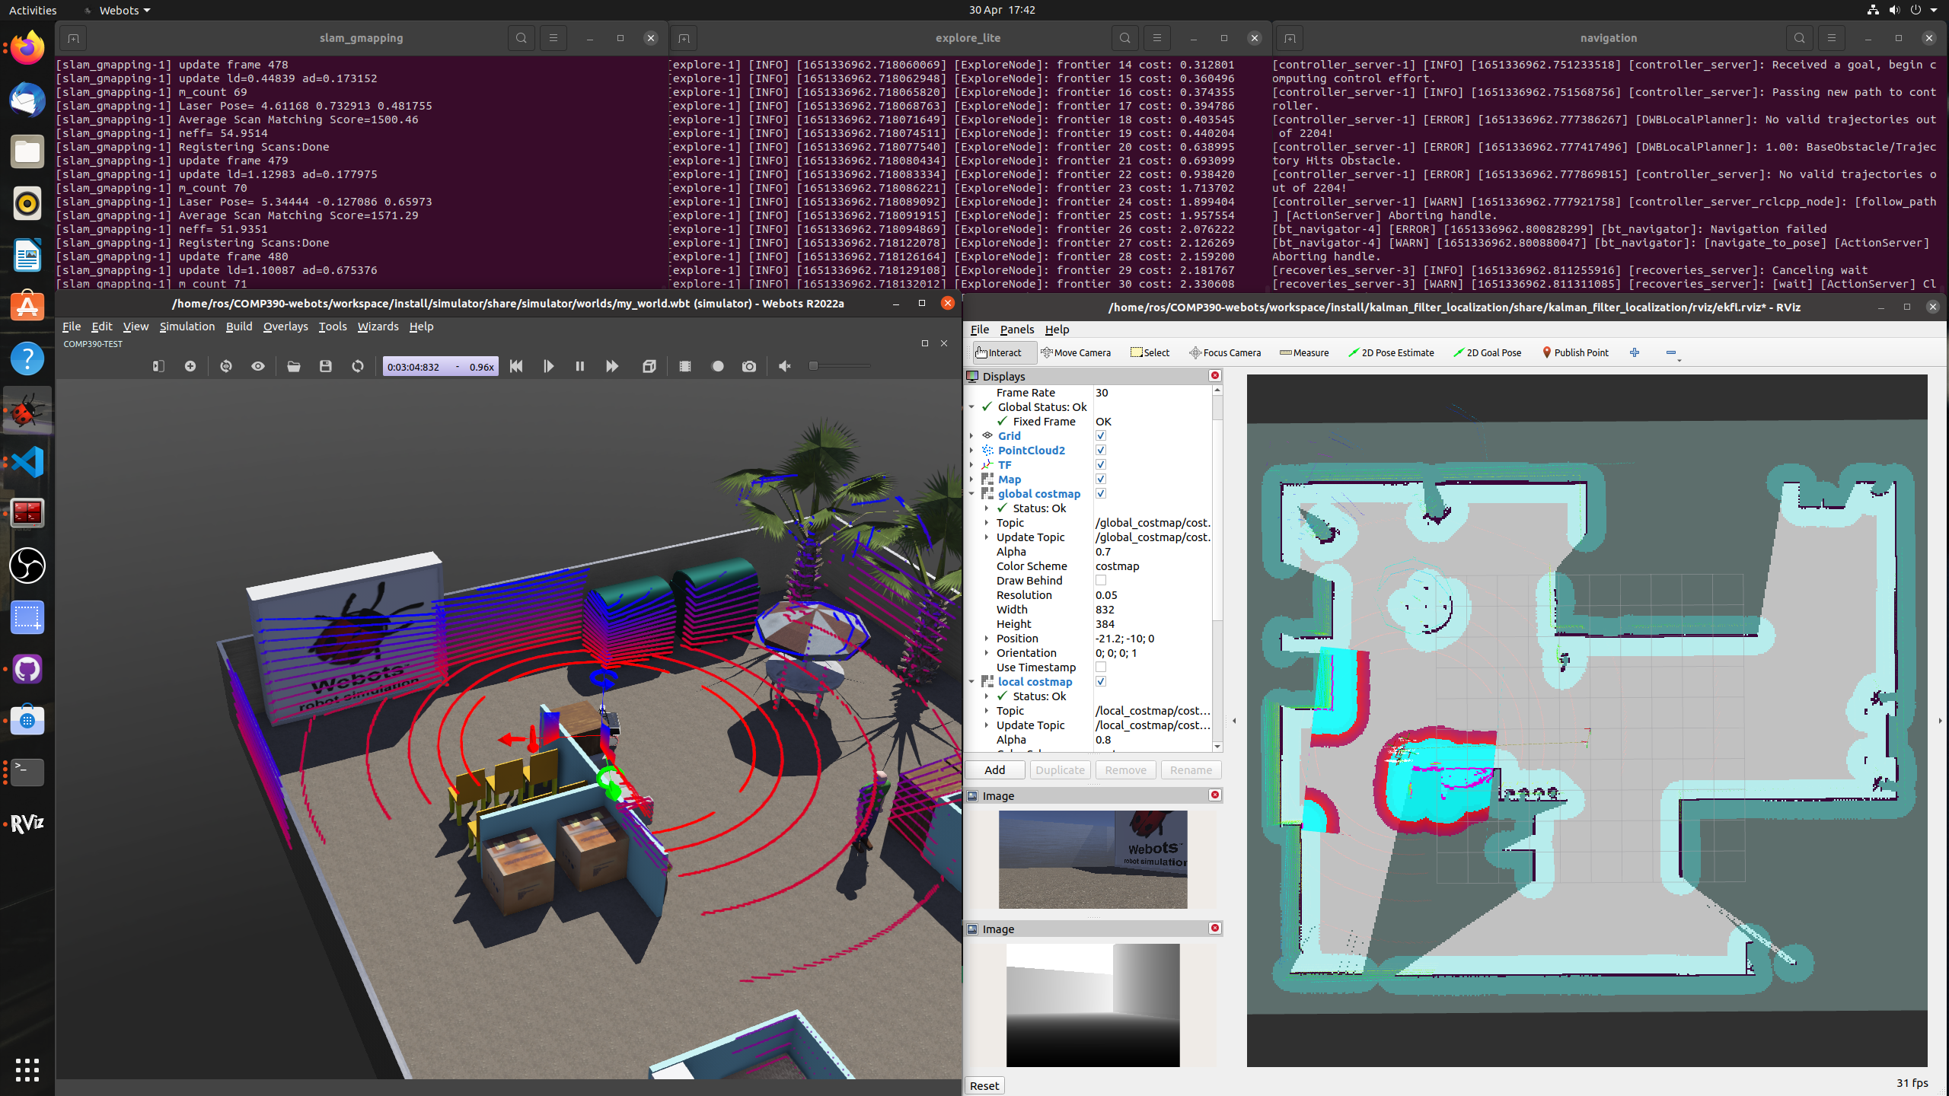Mute sound in the Webots toolbar

click(785, 366)
